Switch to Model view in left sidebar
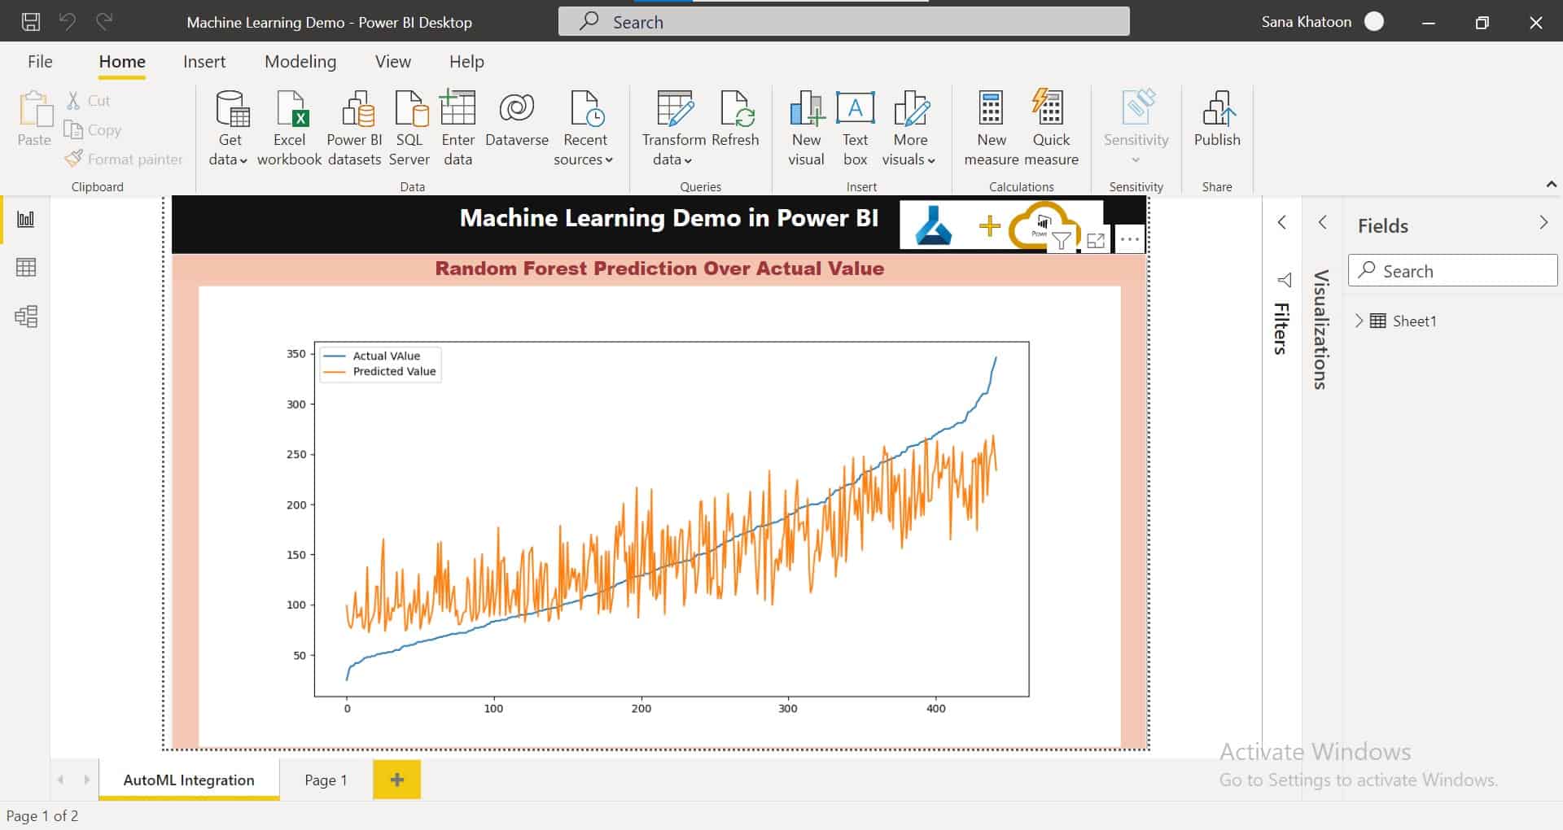 (26, 317)
